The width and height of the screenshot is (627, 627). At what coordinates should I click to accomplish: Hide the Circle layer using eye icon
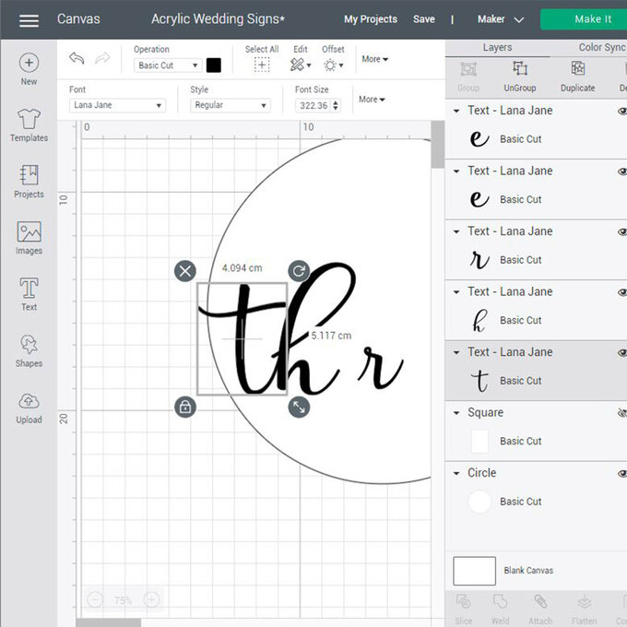621,473
